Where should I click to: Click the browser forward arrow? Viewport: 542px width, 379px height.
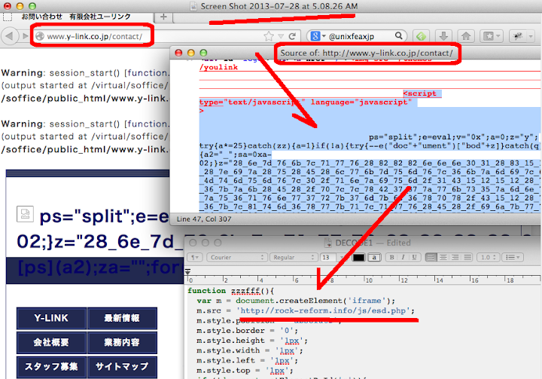coord(25,36)
